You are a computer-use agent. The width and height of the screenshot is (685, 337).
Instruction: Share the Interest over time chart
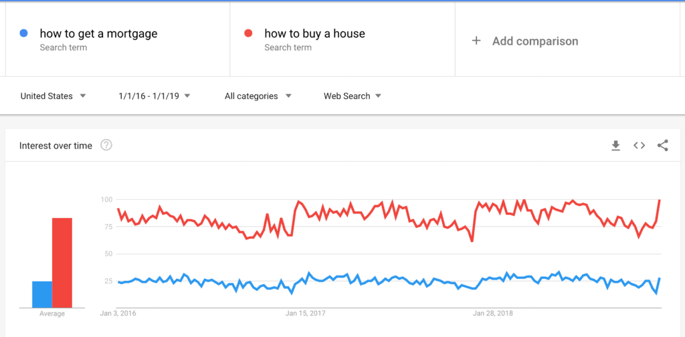click(x=663, y=146)
